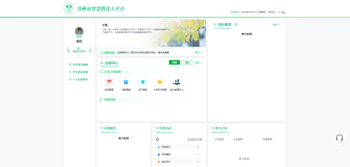Click the student profile avatar
Screen dimensions: 350x167
(x=79, y=31)
